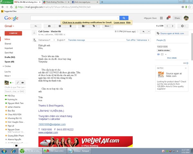Reply to Call Center message
This screenshot has height=154, width=193.
point(143,31)
